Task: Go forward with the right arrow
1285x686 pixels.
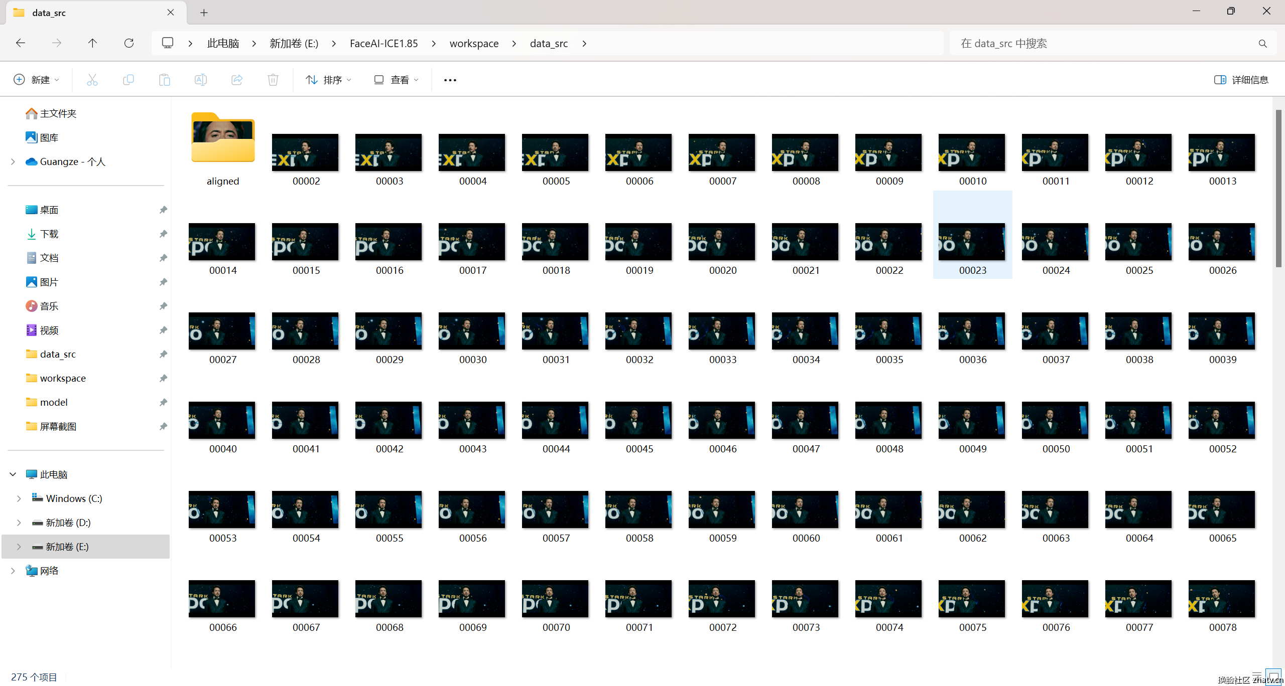Action: coord(57,43)
